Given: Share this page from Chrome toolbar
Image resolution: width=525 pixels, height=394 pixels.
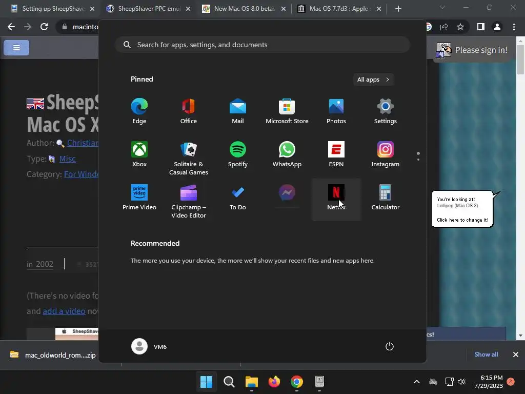Looking at the screenshot, I should (x=444, y=27).
